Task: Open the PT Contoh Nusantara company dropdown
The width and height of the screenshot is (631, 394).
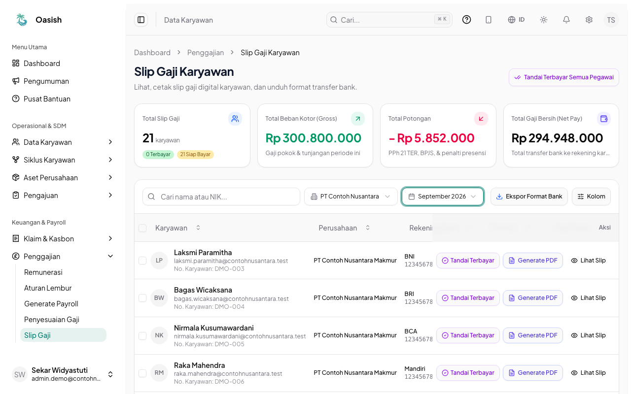Action: [351, 197]
